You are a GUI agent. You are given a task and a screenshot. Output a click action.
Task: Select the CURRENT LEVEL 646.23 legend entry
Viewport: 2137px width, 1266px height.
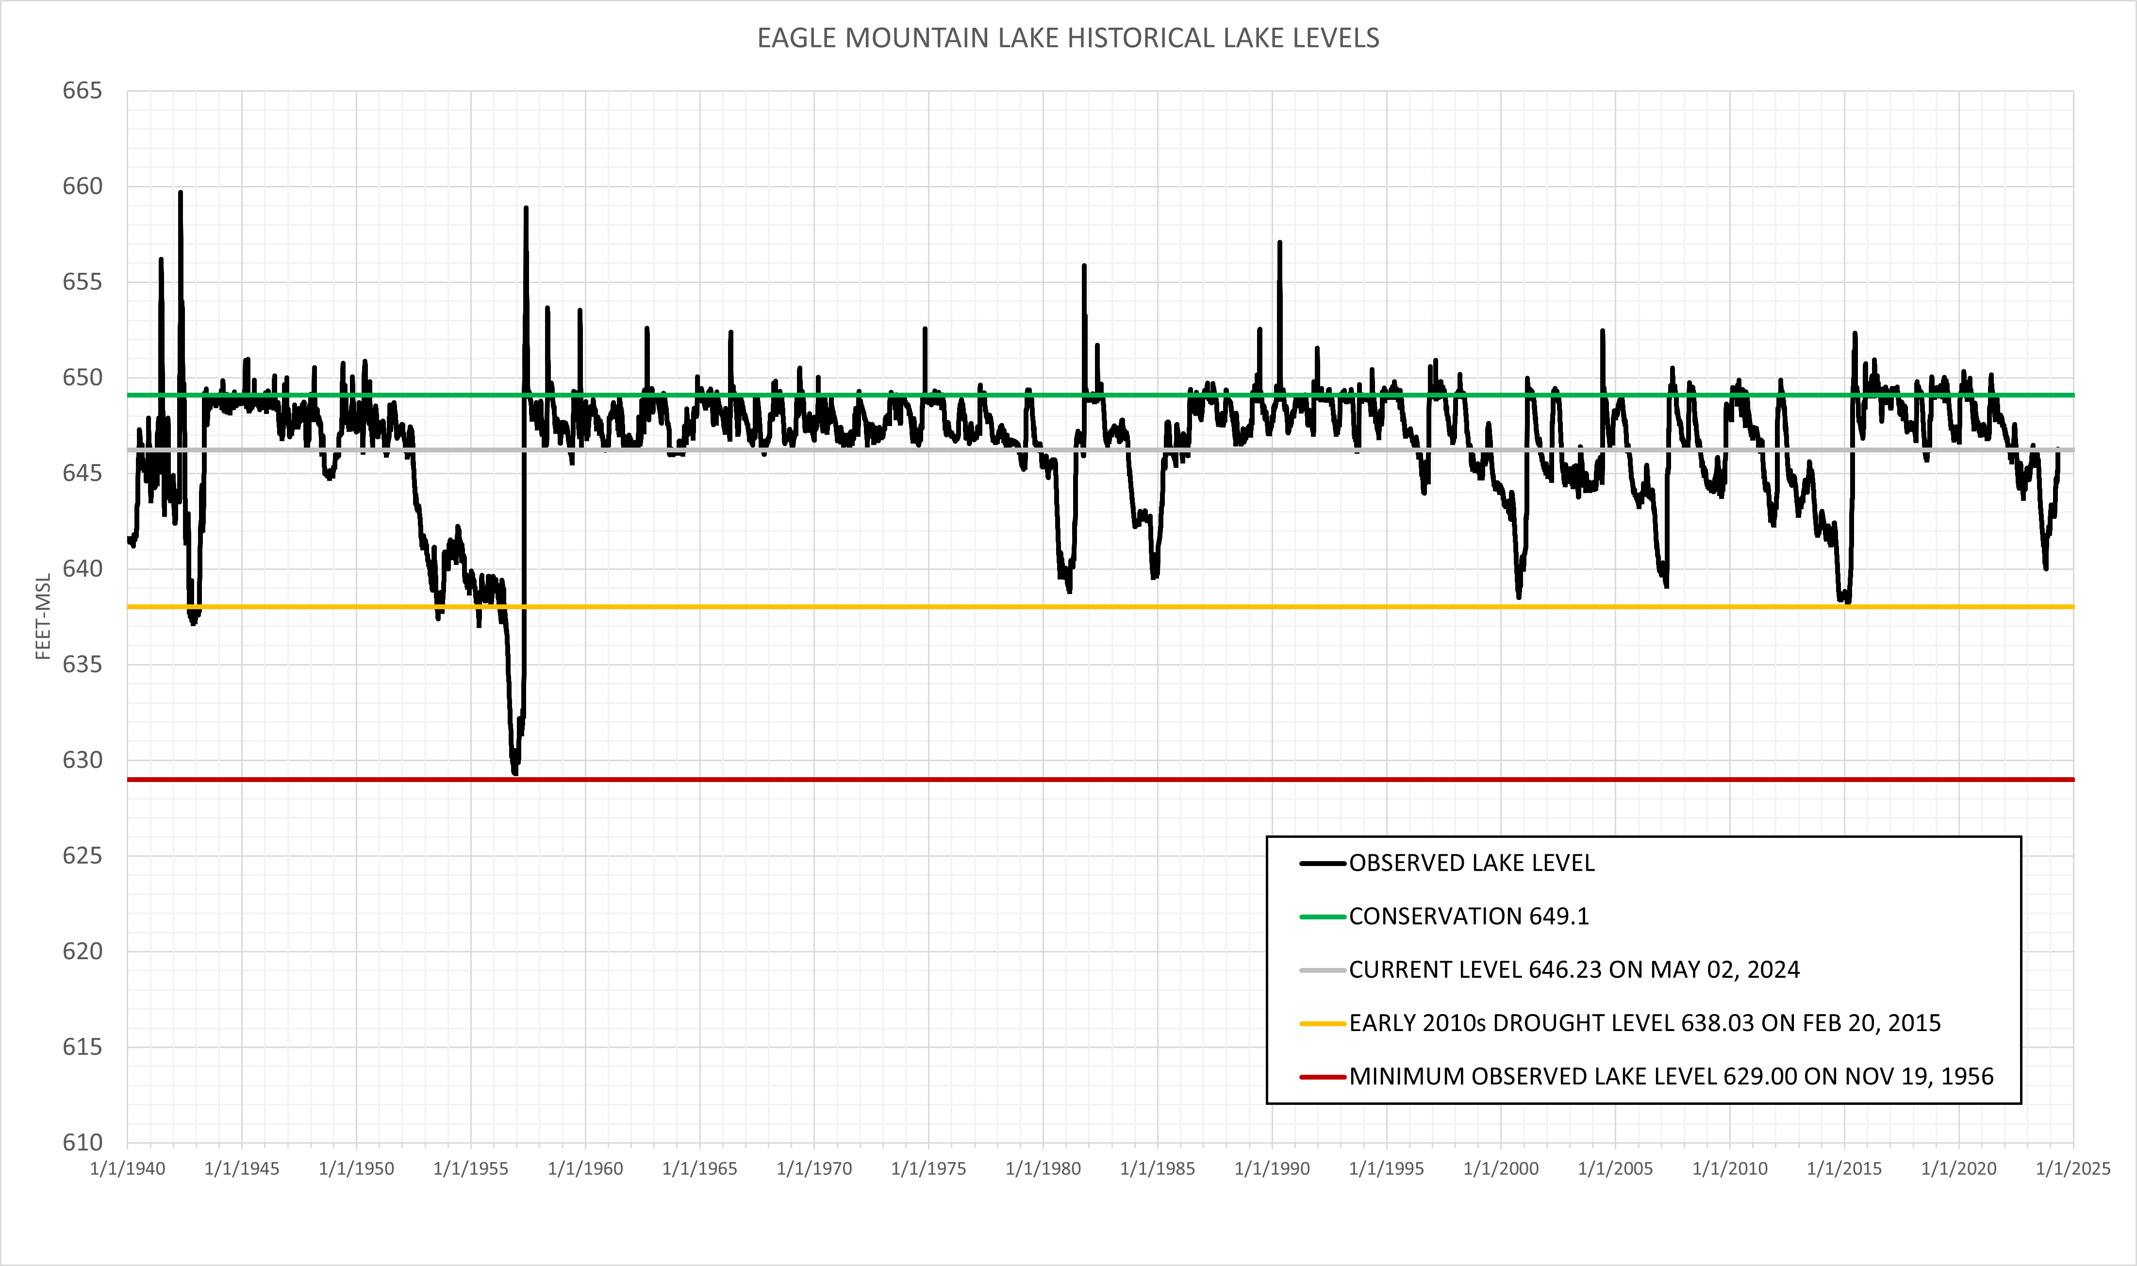(x=1549, y=970)
